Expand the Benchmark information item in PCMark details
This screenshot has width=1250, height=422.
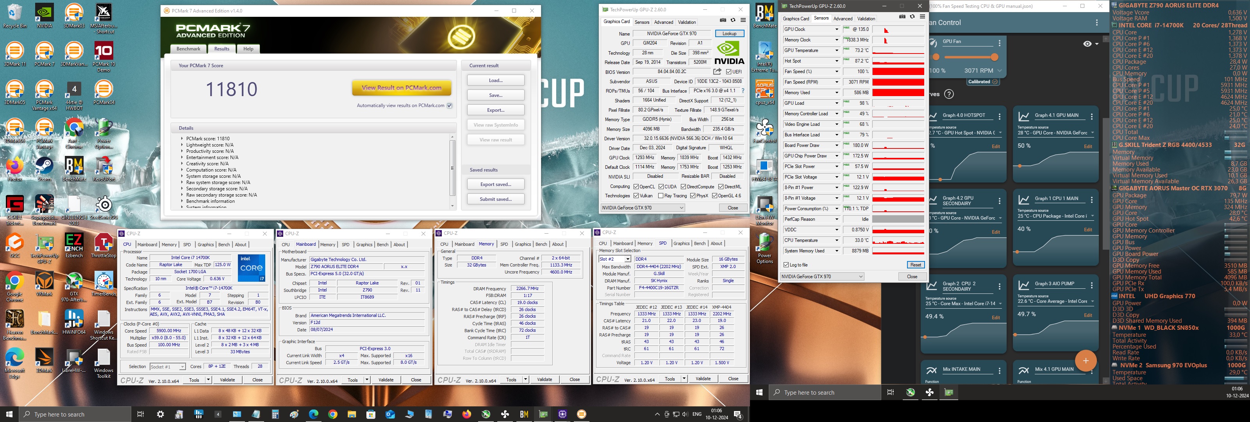(x=182, y=201)
